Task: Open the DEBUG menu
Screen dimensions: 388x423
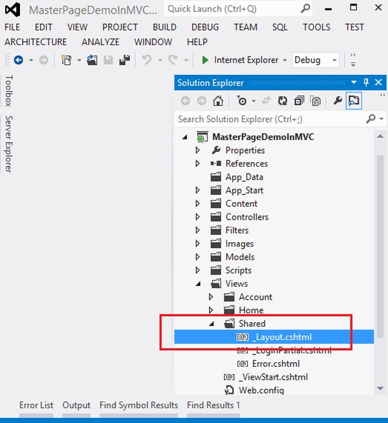Action: tap(205, 27)
